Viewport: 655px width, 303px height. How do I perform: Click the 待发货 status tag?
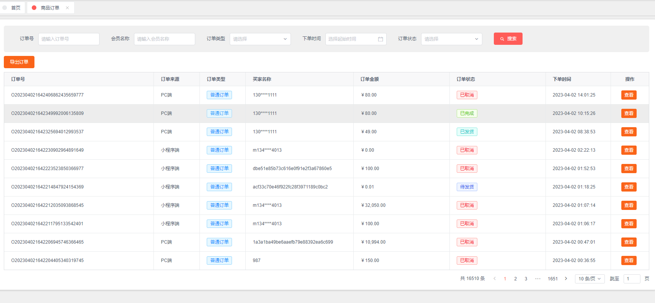tap(467, 187)
